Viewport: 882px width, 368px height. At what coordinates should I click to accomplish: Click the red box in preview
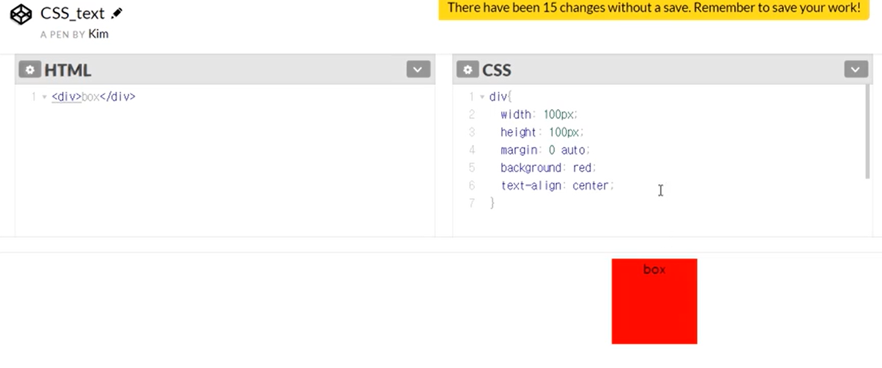point(654,301)
